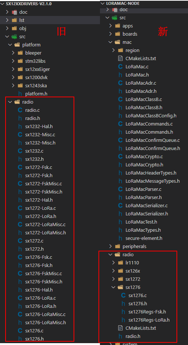The height and width of the screenshot is (345, 188).
Task: Click the header icon of LoRaMacClassBConfig.h
Action: 120,115
